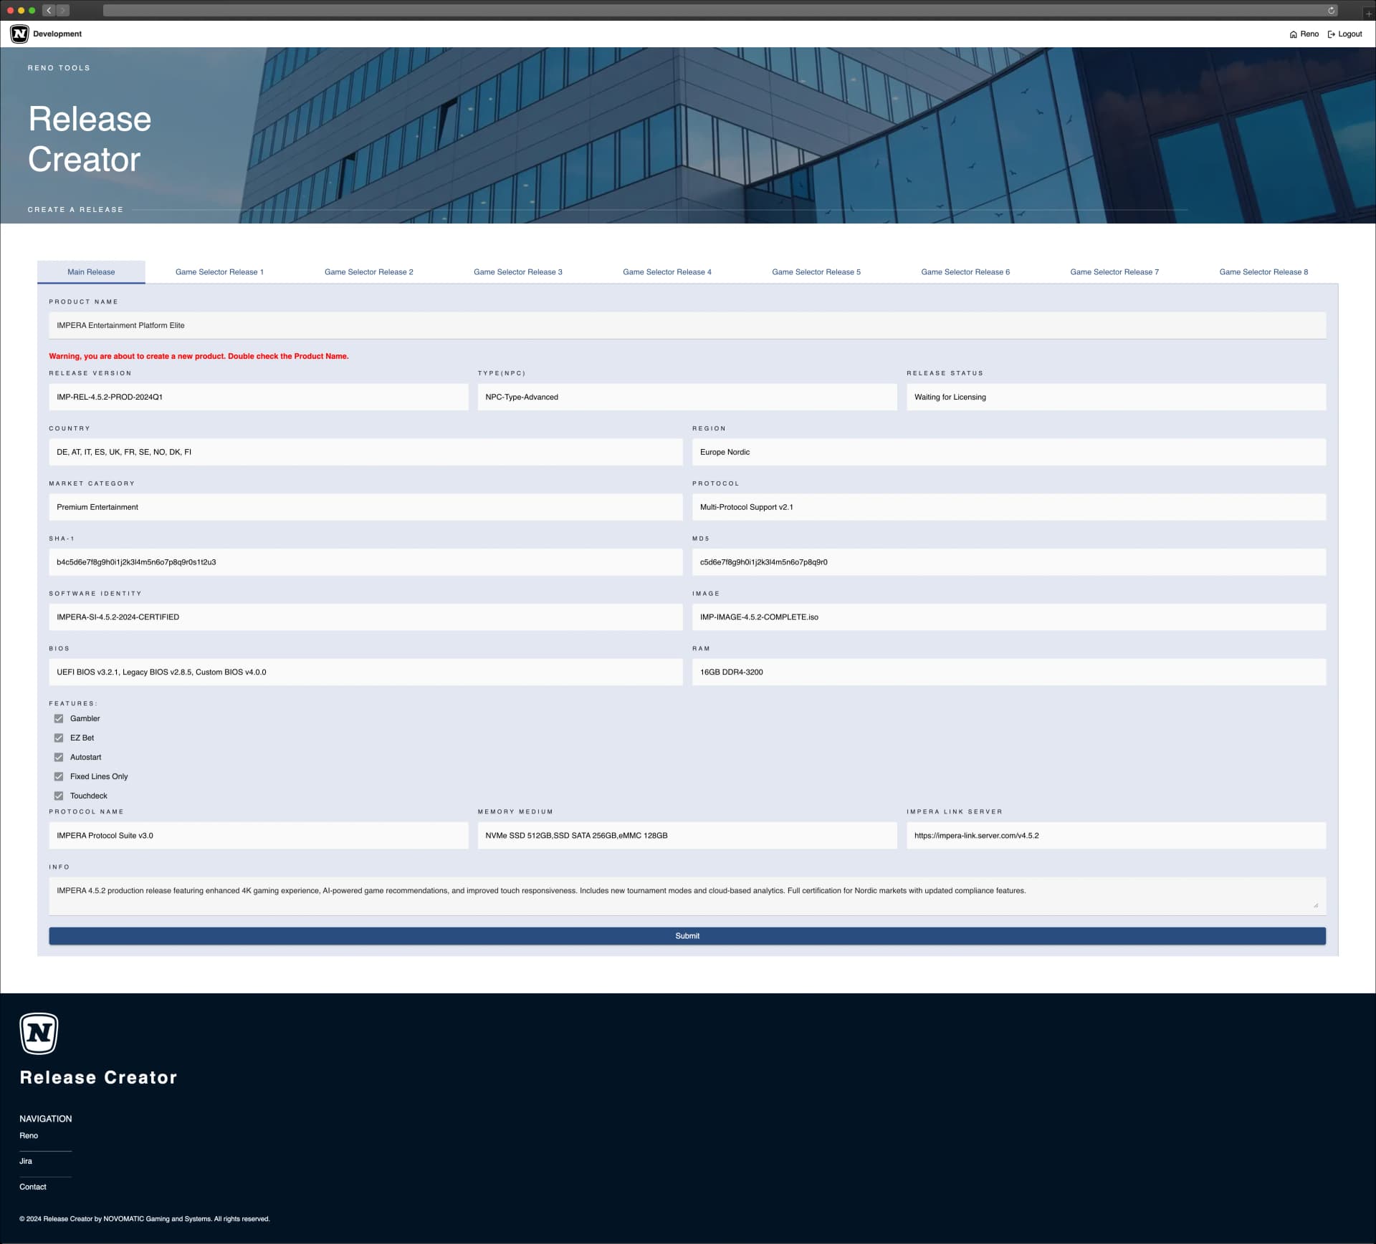
Task: Click the Memory Medium field
Action: (687, 836)
